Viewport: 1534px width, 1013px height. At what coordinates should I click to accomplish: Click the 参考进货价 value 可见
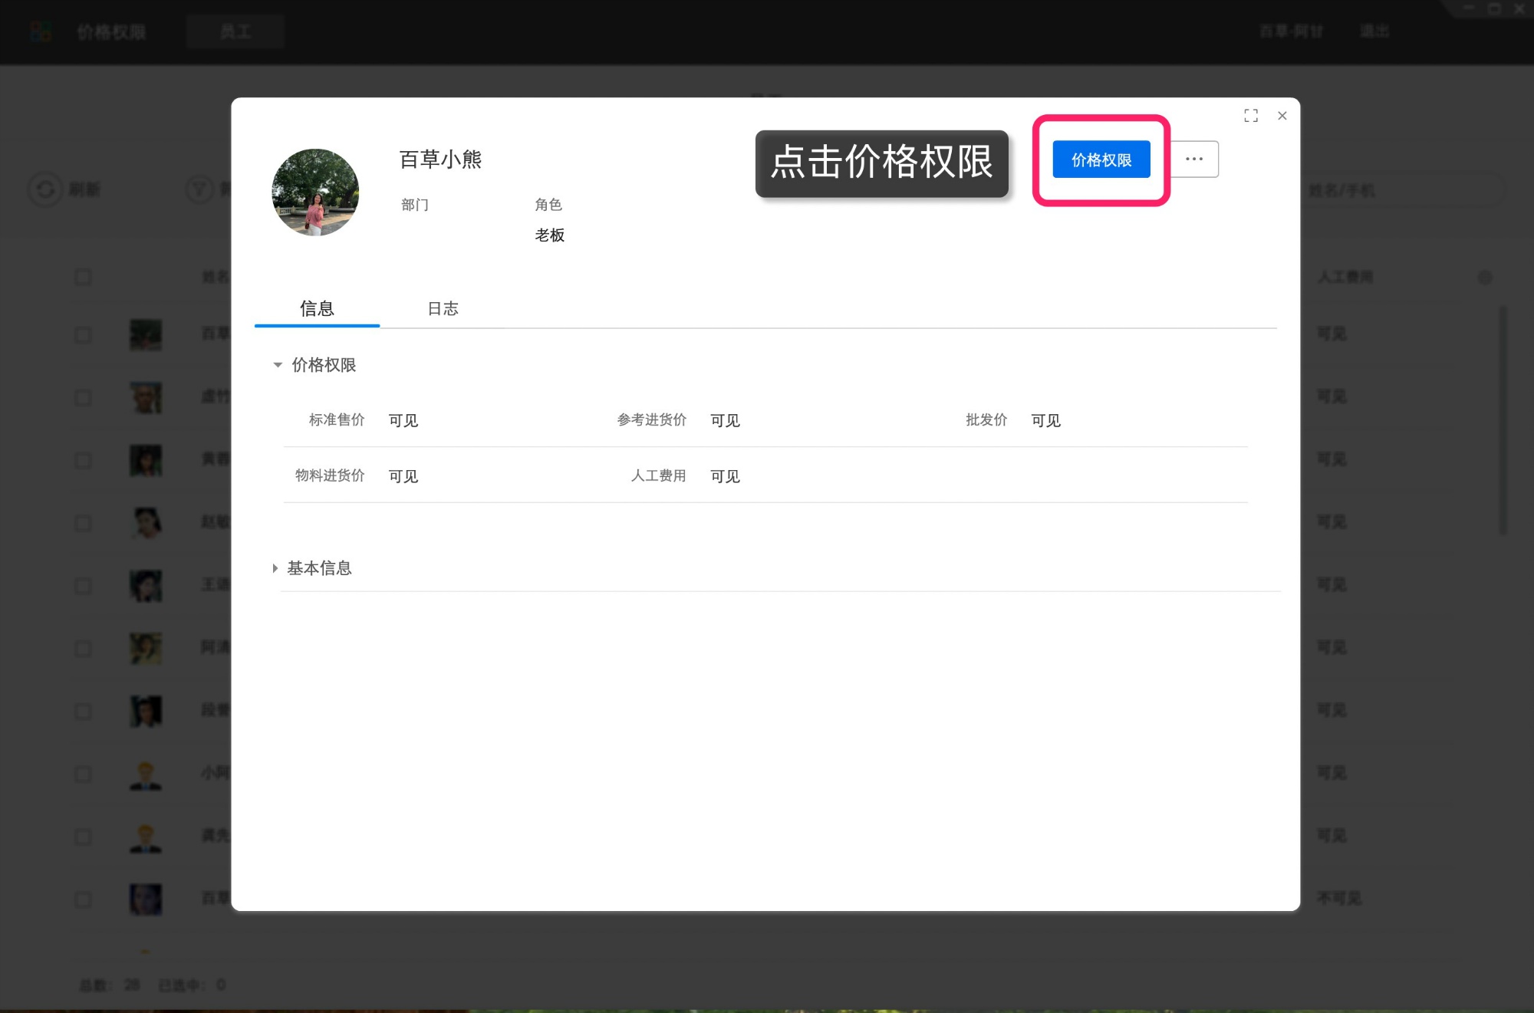(725, 420)
